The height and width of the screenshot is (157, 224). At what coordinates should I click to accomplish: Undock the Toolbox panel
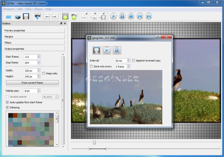[x=61, y=24]
